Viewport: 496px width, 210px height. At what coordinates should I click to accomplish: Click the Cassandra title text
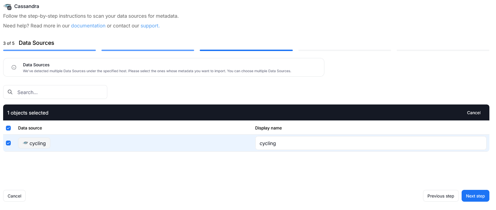[x=27, y=6]
